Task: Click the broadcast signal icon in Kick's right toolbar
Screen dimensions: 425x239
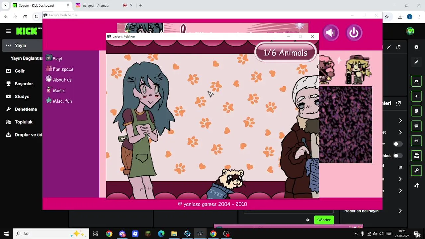Action: pyautogui.click(x=416, y=141)
